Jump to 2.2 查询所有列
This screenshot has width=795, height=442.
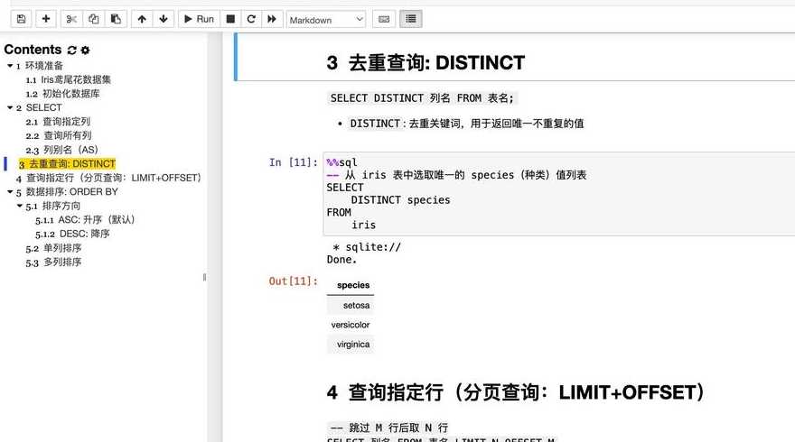(59, 135)
